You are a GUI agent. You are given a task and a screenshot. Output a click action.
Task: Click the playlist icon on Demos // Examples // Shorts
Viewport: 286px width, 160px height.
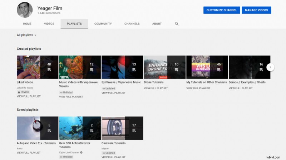(x=261, y=70)
